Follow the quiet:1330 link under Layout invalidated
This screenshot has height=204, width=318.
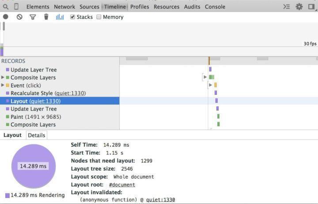[160, 200]
